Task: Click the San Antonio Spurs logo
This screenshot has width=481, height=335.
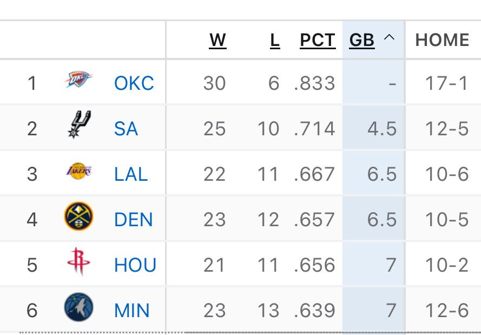Action: point(78,124)
